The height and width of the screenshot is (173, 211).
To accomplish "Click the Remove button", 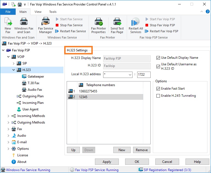I will click(x=142, y=150).
